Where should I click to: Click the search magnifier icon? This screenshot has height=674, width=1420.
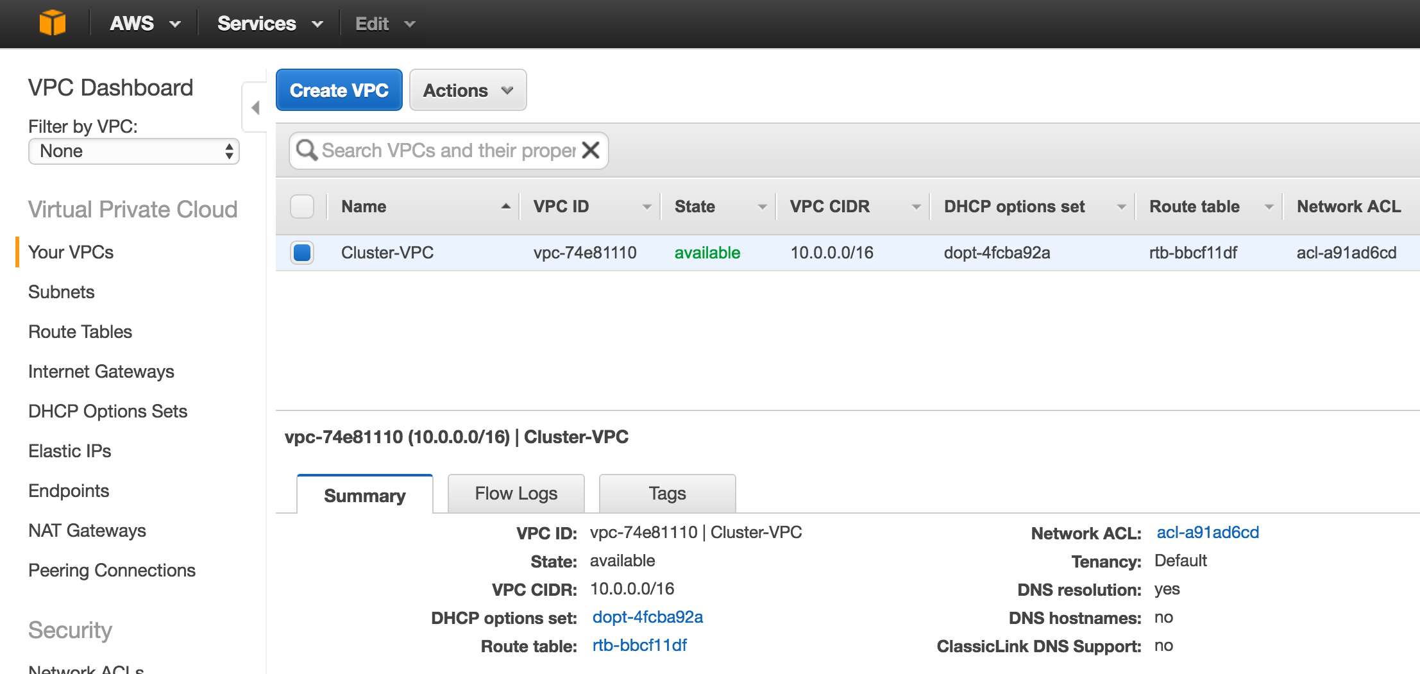point(307,150)
